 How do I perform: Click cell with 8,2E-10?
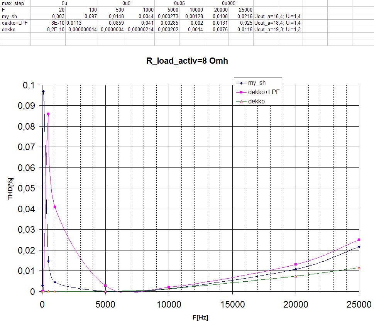48,30
